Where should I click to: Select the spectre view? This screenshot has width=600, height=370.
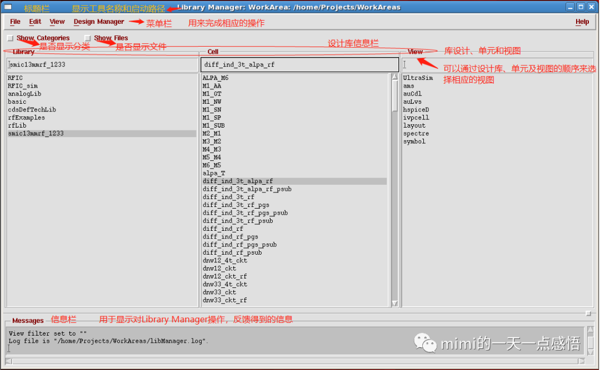416,134
